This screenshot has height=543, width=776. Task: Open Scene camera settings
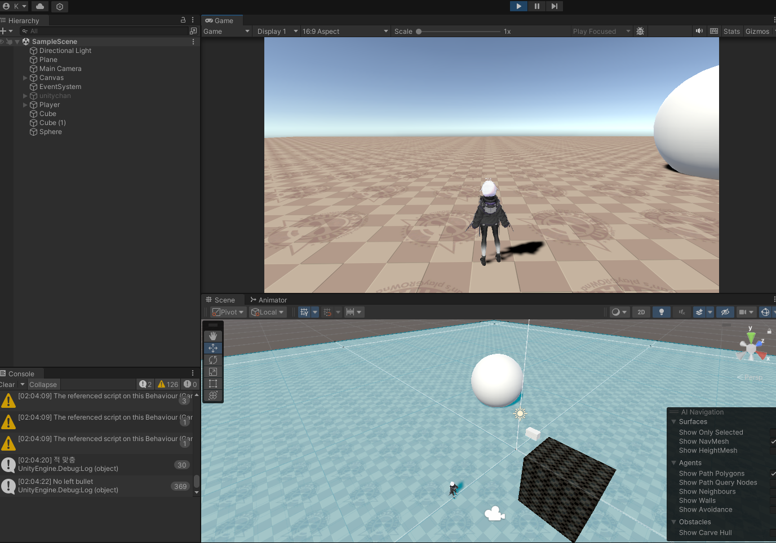click(746, 312)
